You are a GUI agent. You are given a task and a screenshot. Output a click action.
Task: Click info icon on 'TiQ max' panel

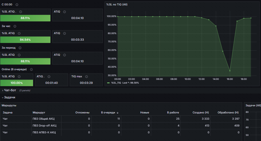pos(87,77)
